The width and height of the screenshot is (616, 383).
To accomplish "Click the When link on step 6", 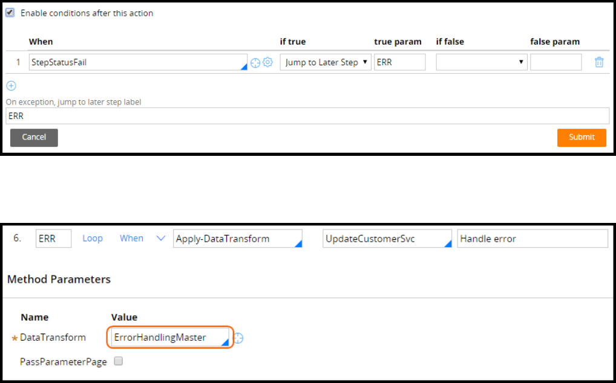I will (x=131, y=239).
